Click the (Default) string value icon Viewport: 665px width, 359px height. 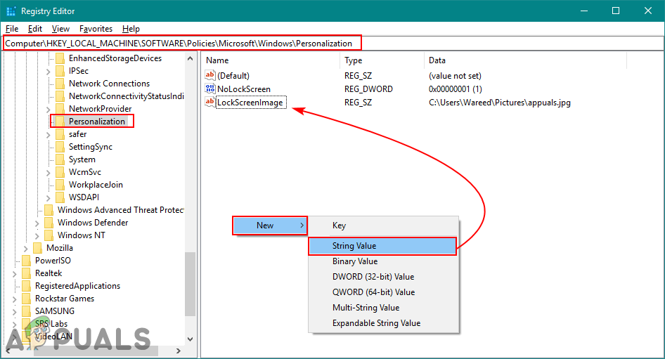(210, 75)
